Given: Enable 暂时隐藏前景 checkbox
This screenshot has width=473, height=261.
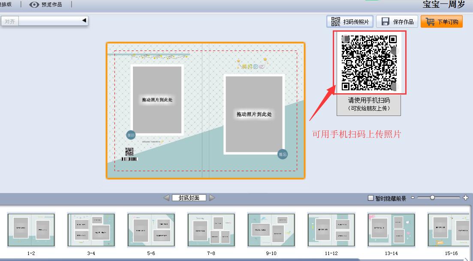Looking at the screenshot, I should point(371,198).
